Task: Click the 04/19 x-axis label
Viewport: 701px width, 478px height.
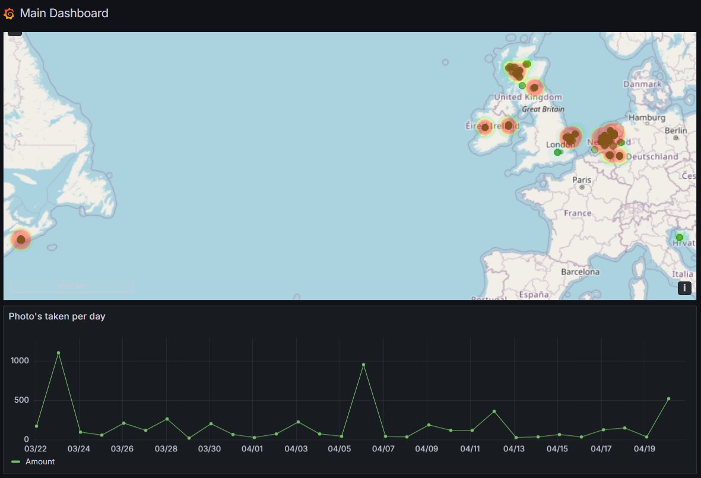Action: tap(644, 448)
